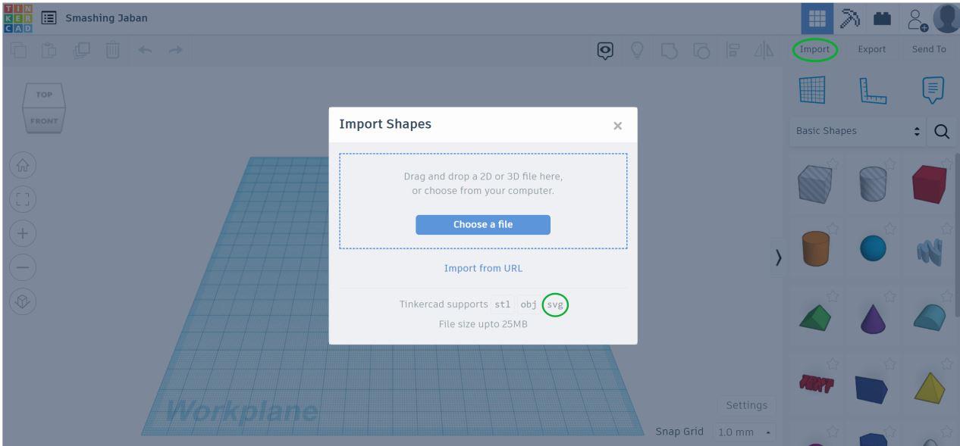
Task: Toggle orthographic perspective view cube icon
Action: (22, 301)
